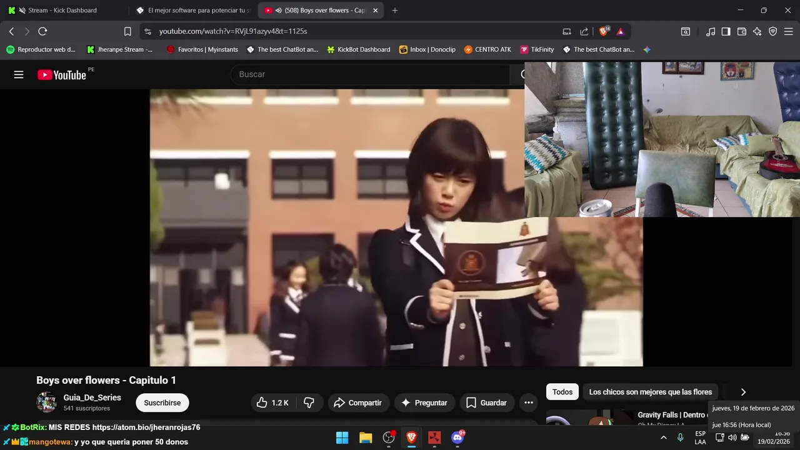The height and width of the screenshot is (450, 800).
Task: Show hidden system tray icons chevron
Action: (x=663, y=437)
